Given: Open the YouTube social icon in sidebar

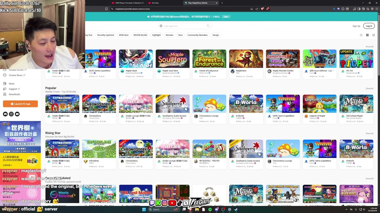Looking at the screenshot, I should point(17,114).
